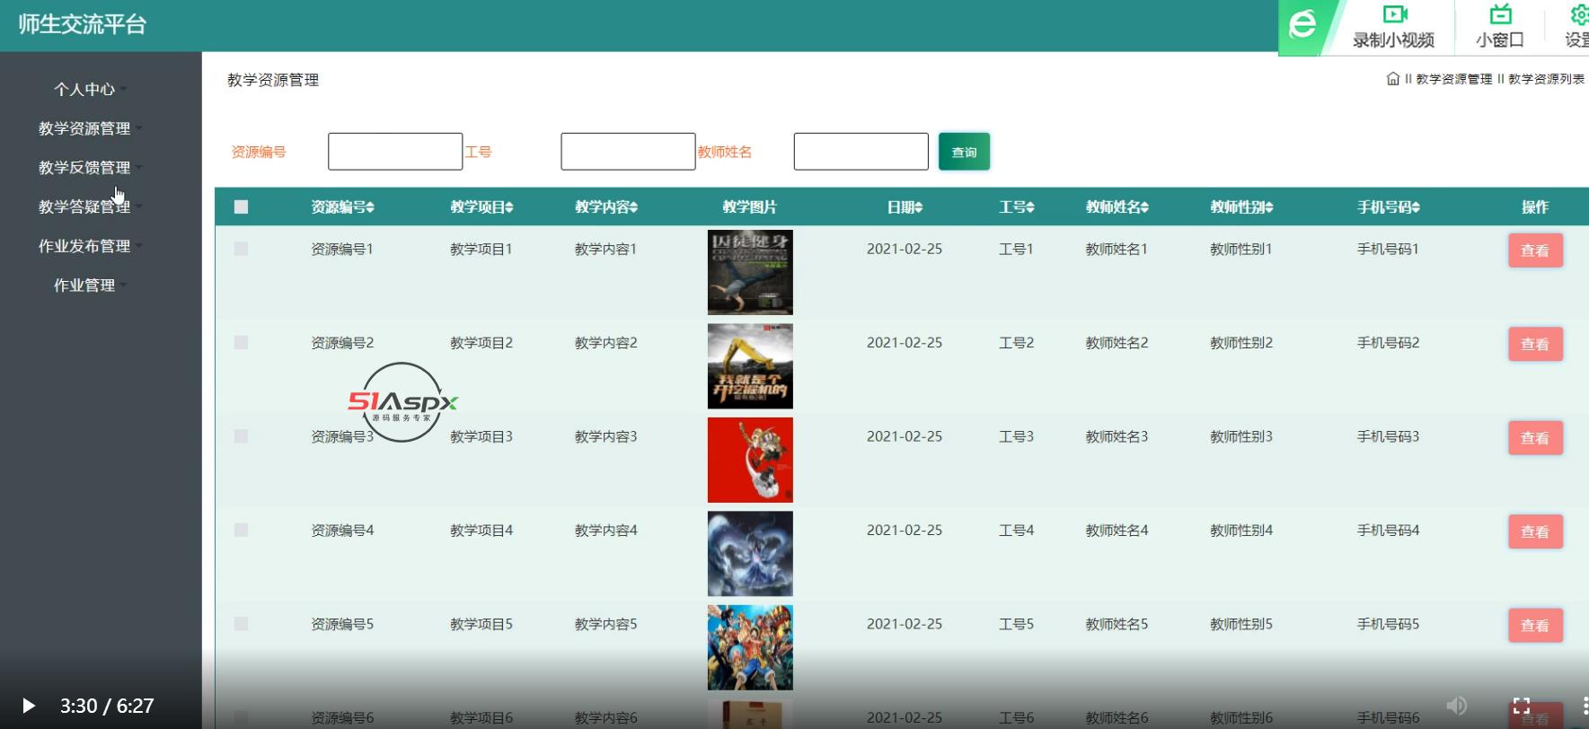Screen dimensions: 1589x729
Task: Sort by 教师性别 column sort arrows
Action: pos(1268,207)
